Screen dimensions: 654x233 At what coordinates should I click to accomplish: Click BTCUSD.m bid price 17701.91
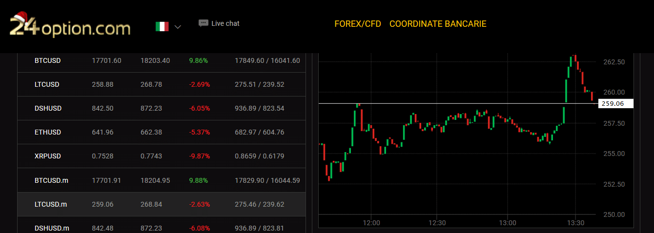(106, 180)
